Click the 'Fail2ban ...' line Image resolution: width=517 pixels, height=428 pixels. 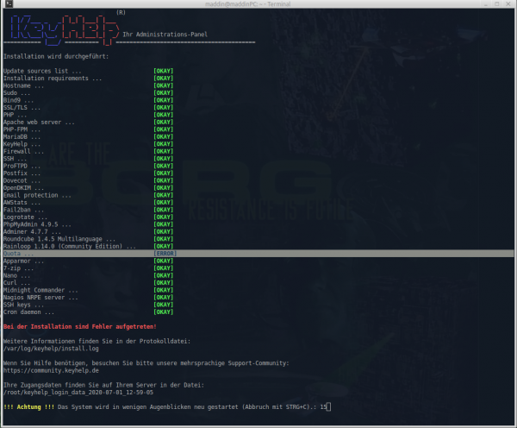pyautogui.click(x=23, y=210)
